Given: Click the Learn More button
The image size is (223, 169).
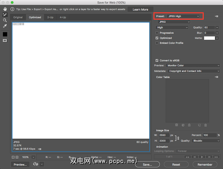Looking at the screenshot, I should tap(140, 10).
